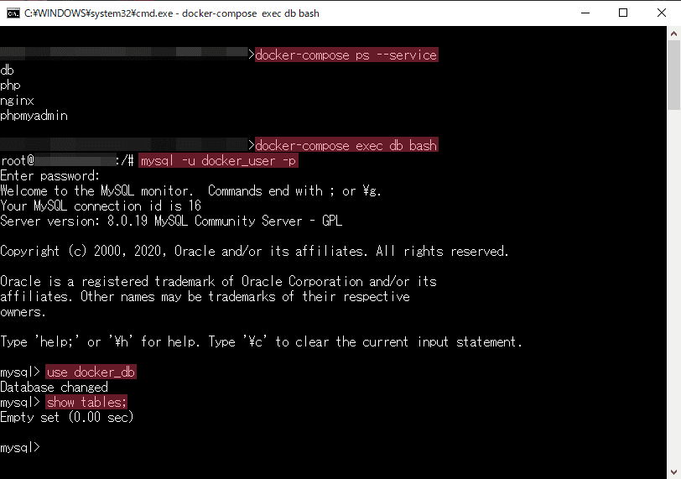
Task: Click the 'Your MySQL connection id is 16' line
Action: coord(101,206)
